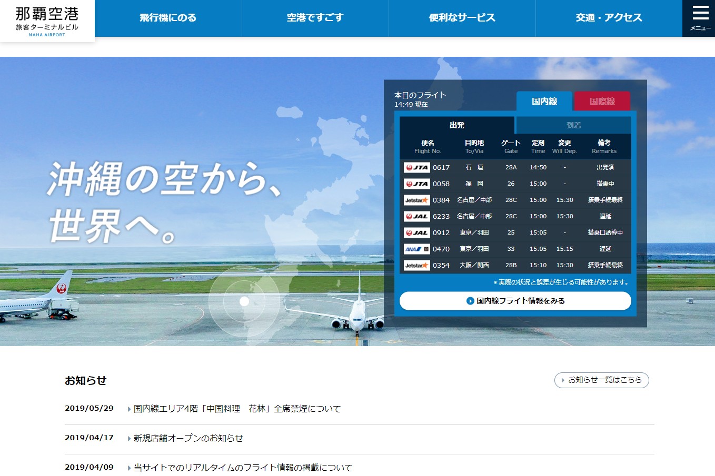Click flight number 0354
The width and height of the screenshot is (715, 476).
(x=441, y=265)
